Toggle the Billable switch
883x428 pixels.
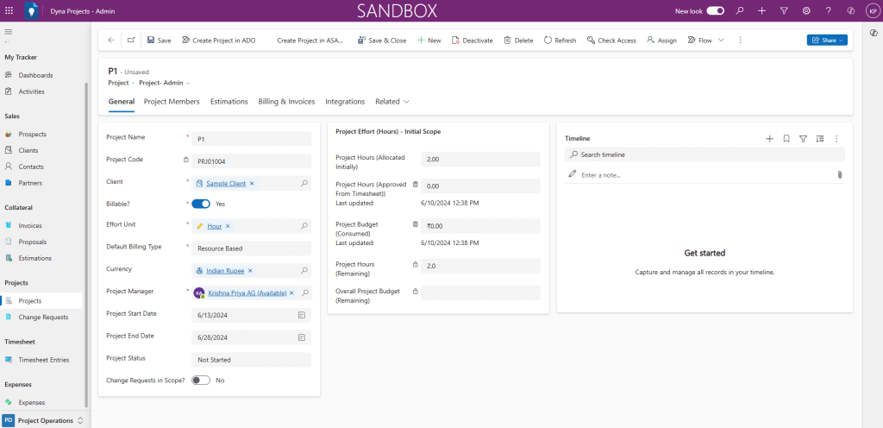(x=201, y=205)
